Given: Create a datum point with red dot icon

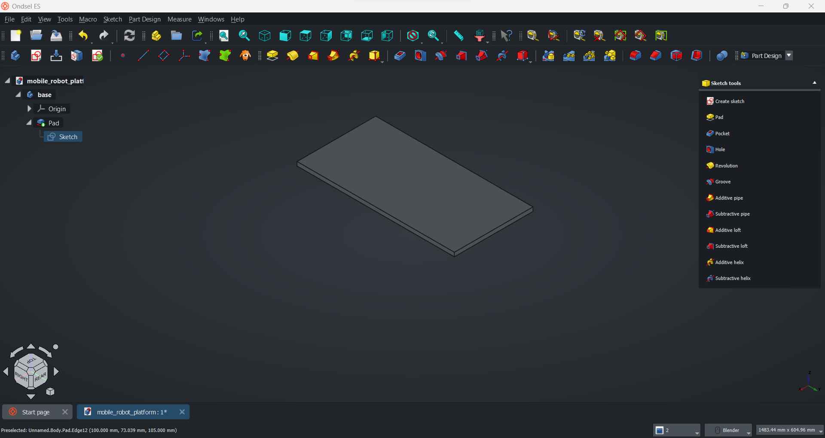Looking at the screenshot, I should 123,55.
